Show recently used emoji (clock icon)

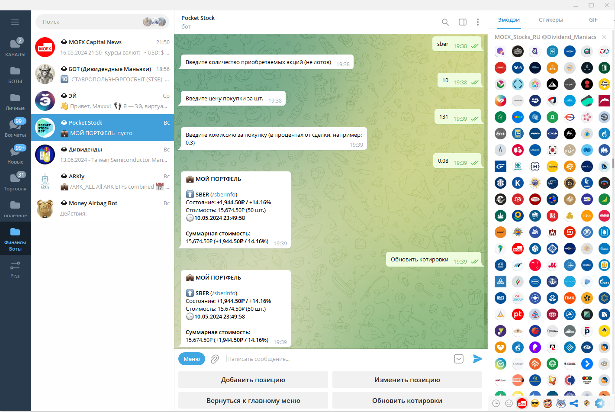tap(496, 403)
